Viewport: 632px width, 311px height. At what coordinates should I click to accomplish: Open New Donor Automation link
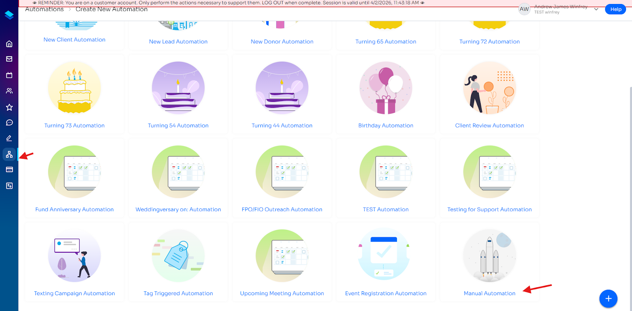click(282, 41)
